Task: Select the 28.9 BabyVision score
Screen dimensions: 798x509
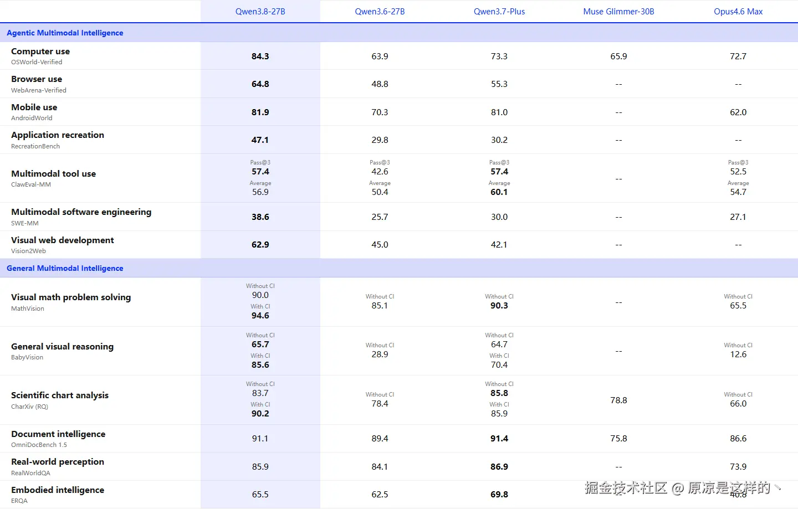Action: point(380,354)
